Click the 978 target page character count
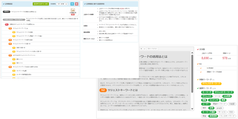Screen dimensions: 238x119 [225, 58]
